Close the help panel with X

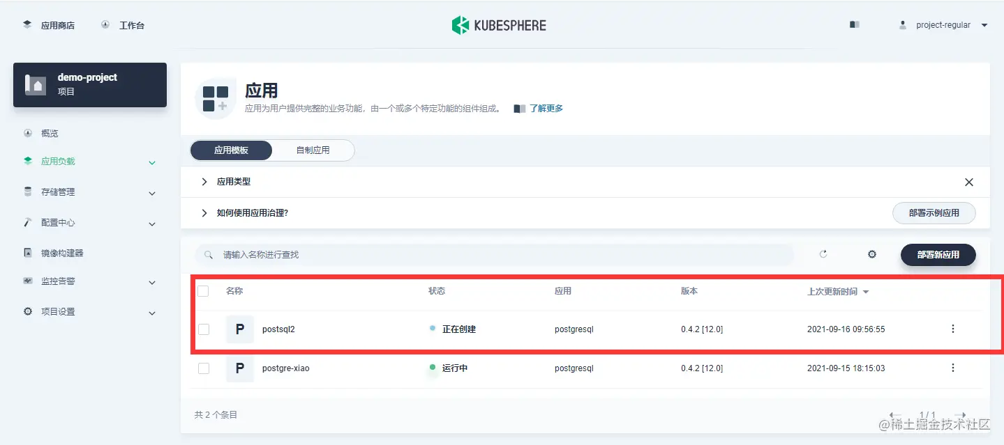click(968, 182)
